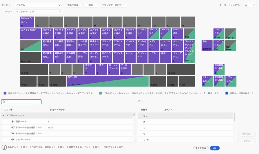Image resolution: width=259 pixels, height=154 pixels.
Task: Click the Tab key on the keyboard map
Action: [x=31, y=46]
